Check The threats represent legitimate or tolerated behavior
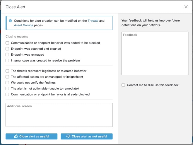193x145 pixels. 7,71
